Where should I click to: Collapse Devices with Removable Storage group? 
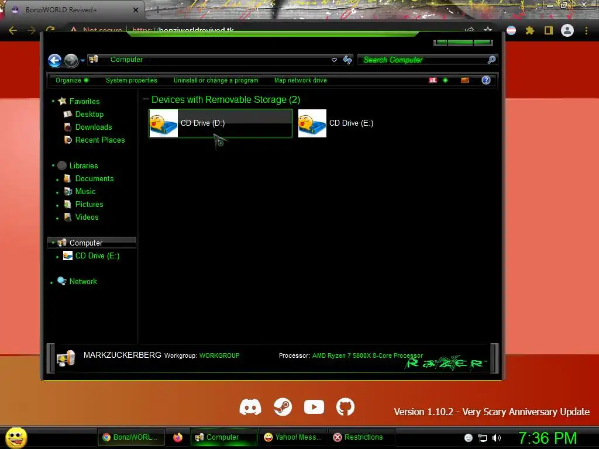tap(146, 99)
